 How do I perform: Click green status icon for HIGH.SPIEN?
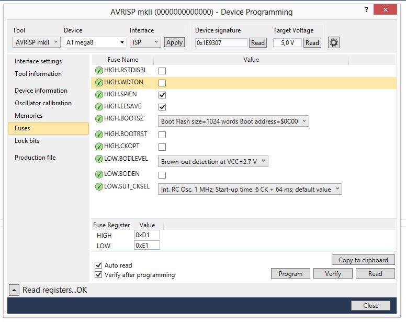[99, 95]
